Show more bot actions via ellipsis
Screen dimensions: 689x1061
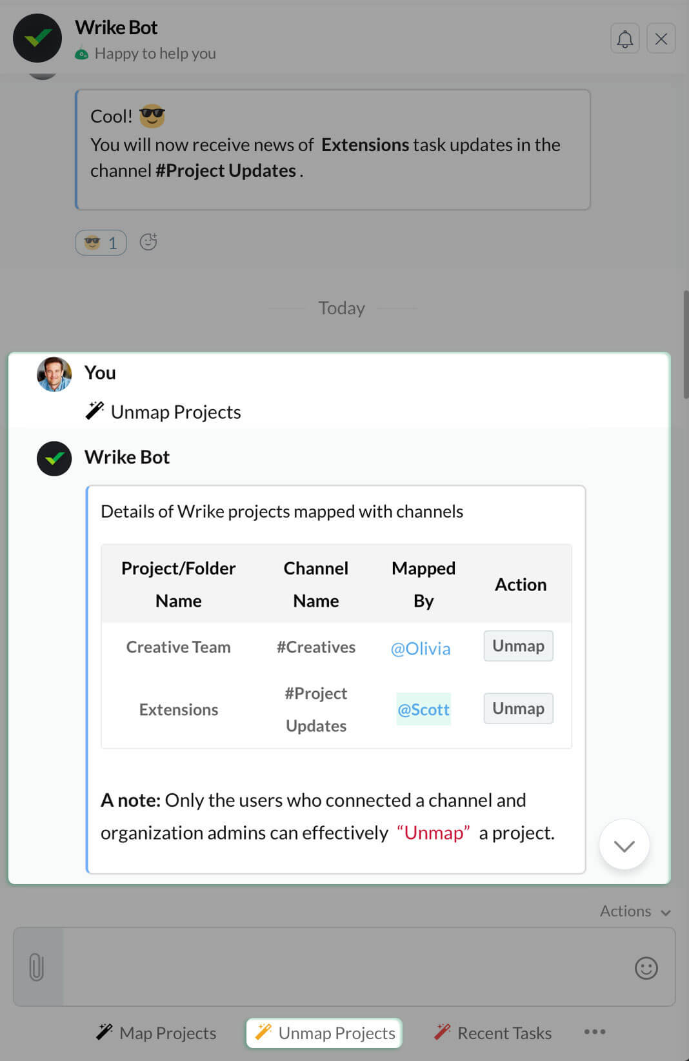click(595, 1032)
